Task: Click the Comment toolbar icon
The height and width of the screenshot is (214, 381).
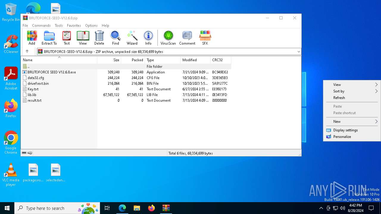Action: (x=187, y=38)
